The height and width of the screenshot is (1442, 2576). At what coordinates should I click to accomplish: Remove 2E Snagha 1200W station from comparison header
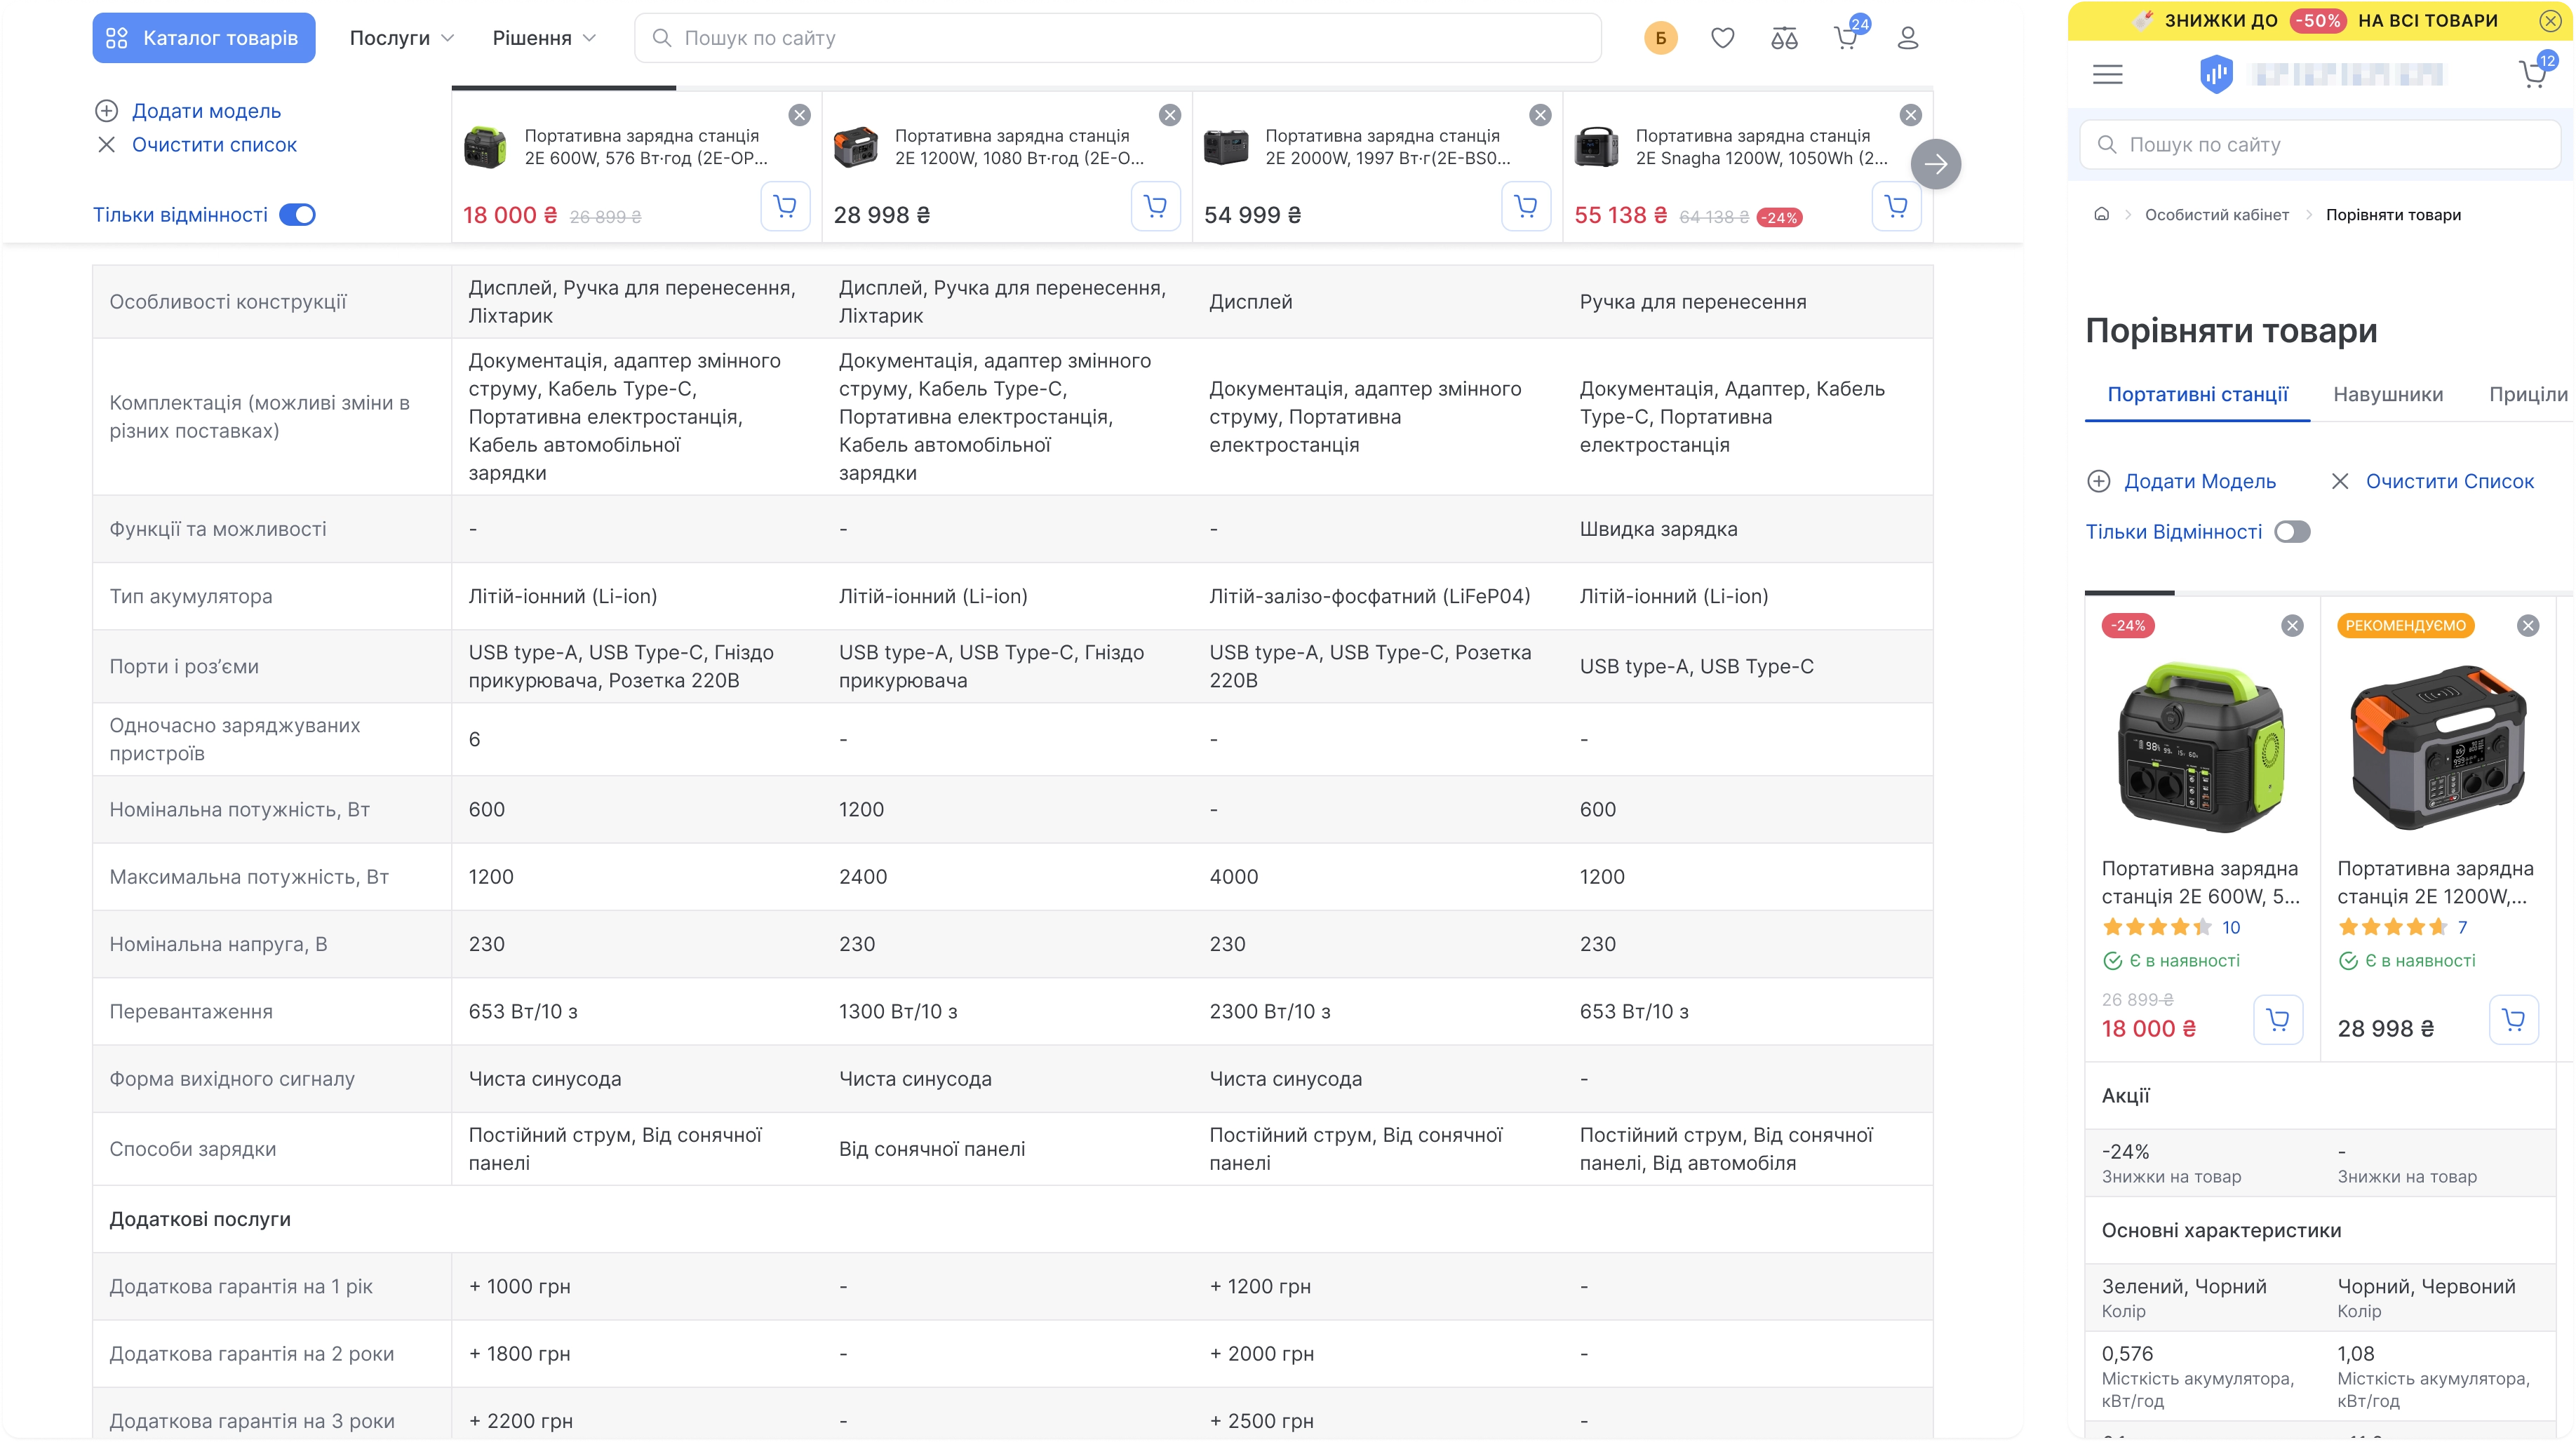pos(1910,115)
